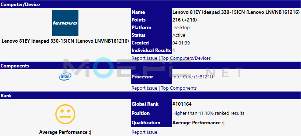Select the Rank section header
The width and height of the screenshot is (301, 136).
150,96
